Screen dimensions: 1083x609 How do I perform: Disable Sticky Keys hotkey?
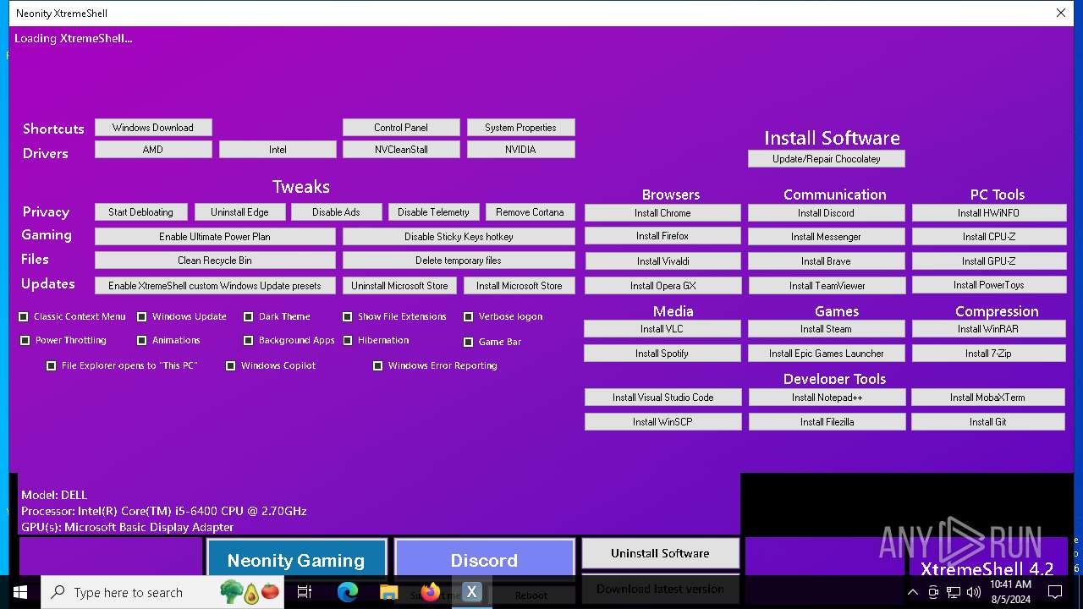click(459, 237)
